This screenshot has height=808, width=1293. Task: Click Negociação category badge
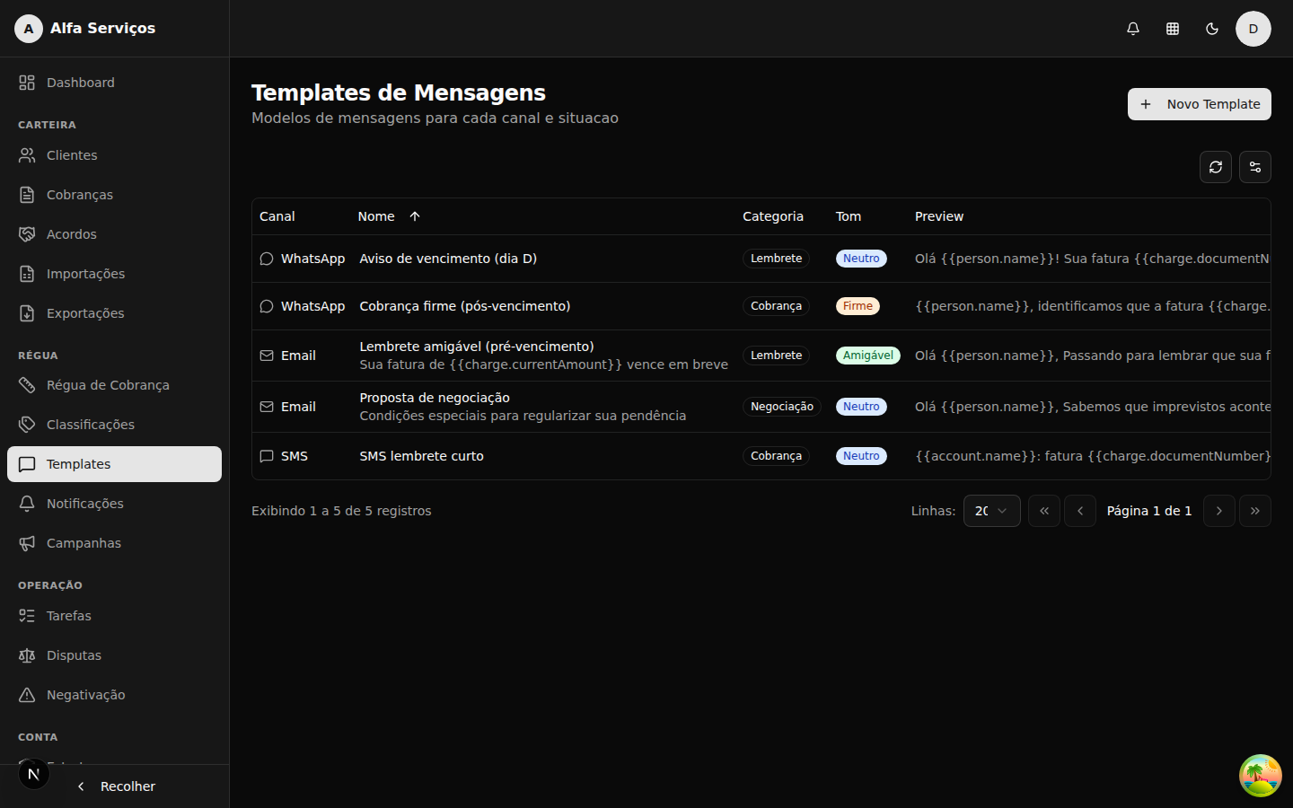(782, 407)
